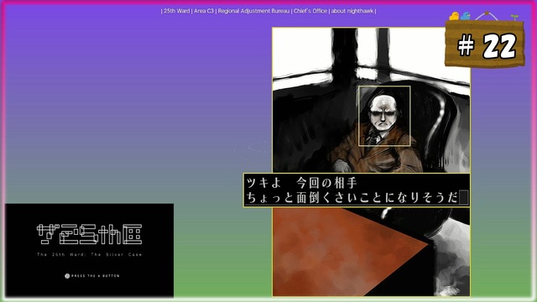Click the yellow duck icon on the sign

pos(454,16)
